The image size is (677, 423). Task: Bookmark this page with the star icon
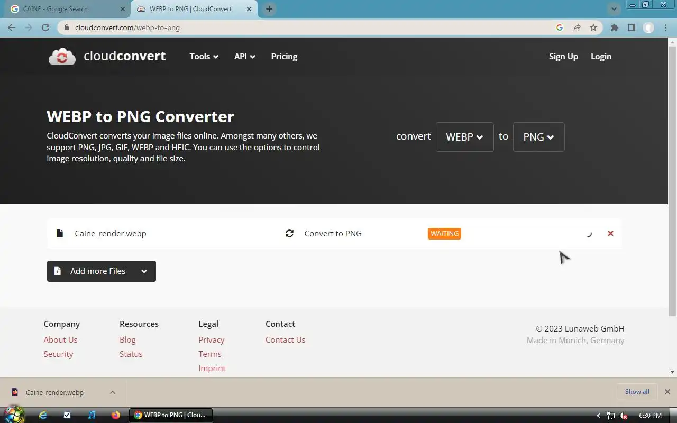point(593,27)
